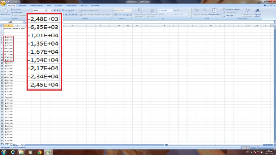Open the round Office button menu

tap(3, 3)
